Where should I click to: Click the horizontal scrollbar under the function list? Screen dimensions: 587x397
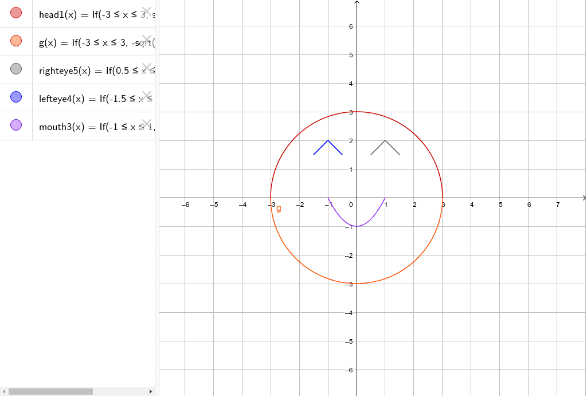tap(52, 391)
